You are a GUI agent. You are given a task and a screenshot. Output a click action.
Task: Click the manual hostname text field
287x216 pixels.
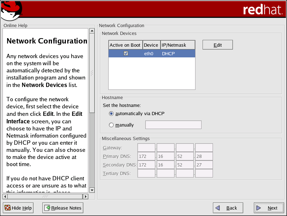click(x=173, y=125)
